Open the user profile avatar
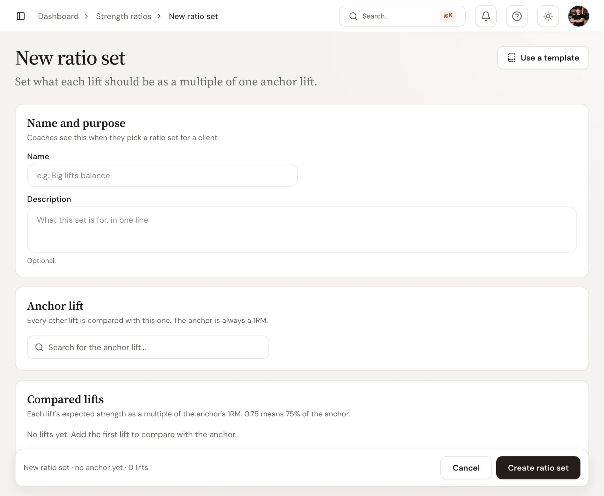This screenshot has height=496, width=604. point(578,16)
